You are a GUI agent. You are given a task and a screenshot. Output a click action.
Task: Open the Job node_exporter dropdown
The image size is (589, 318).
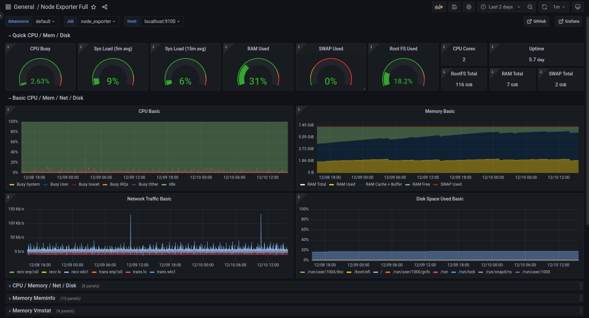[98, 21]
